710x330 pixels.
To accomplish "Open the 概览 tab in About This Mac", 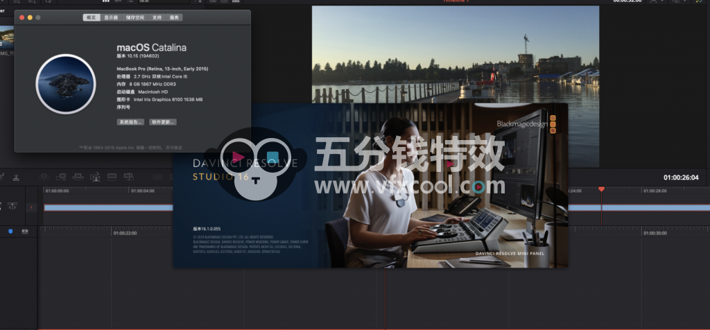I will pos(92,17).
